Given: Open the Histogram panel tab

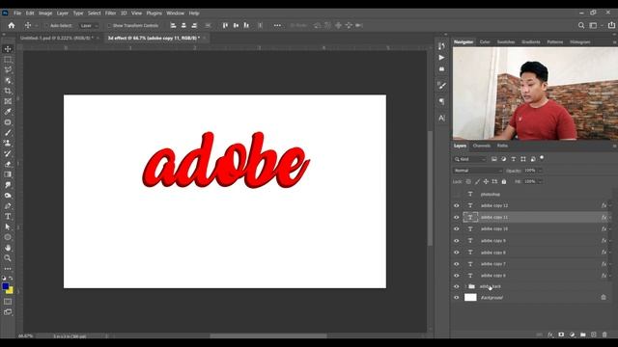Looking at the screenshot, I should tap(580, 42).
